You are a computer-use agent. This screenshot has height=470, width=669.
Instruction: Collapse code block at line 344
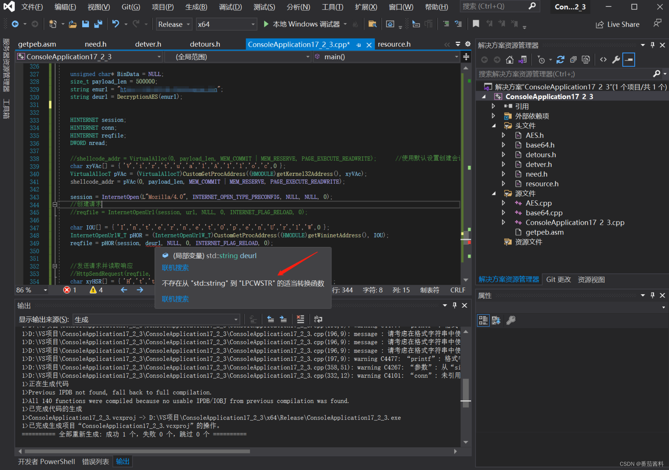[x=55, y=204]
